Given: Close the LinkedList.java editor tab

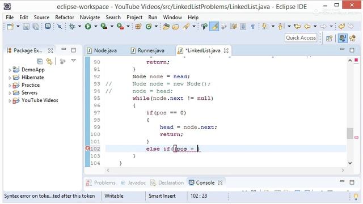Looking at the screenshot, I should (x=226, y=50).
